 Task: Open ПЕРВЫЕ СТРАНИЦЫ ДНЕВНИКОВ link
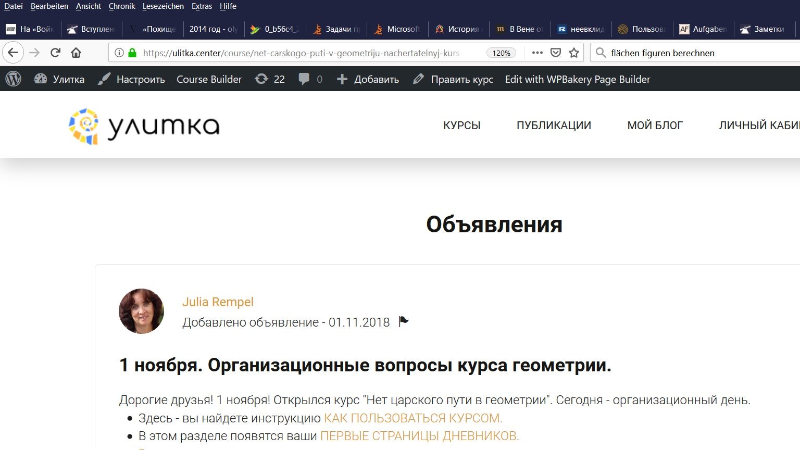pyautogui.click(x=419, y=436)
